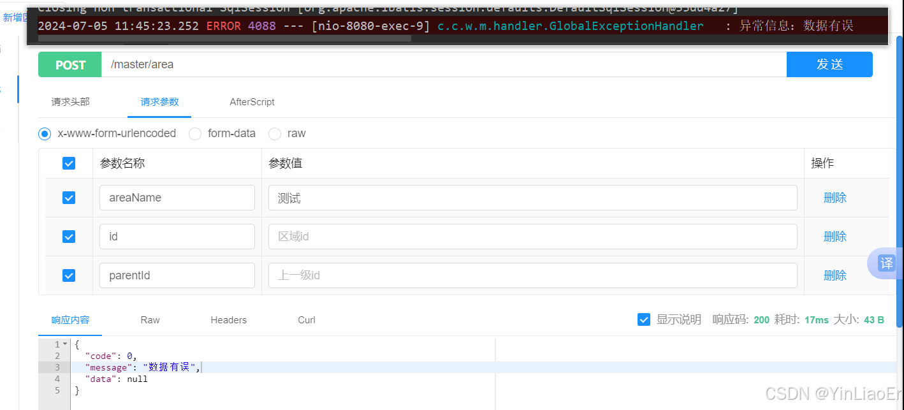Delete the parentId parameter row
This screenshot has width=904, height=410.
835,275
